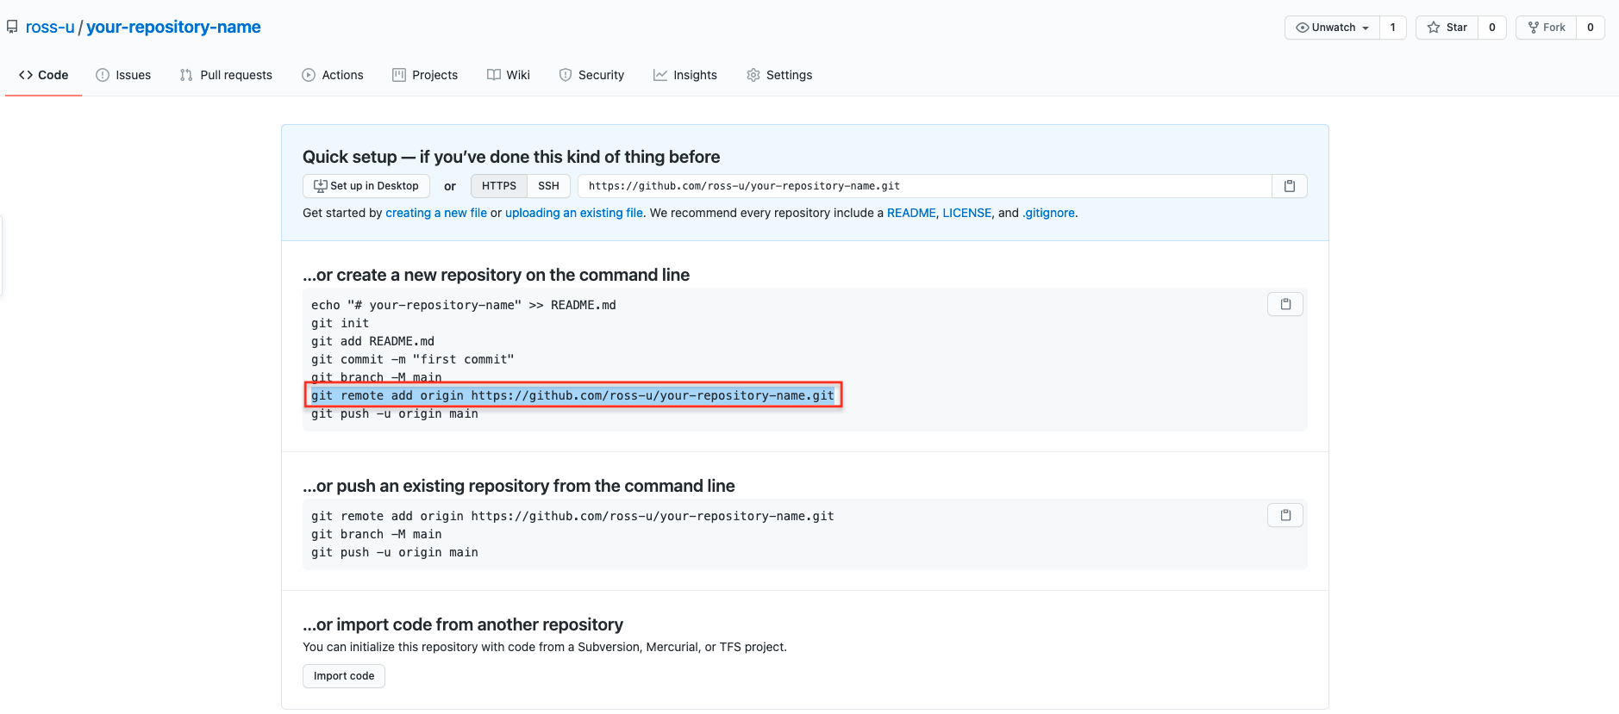This screenshot has height=714, width=1619.
Task: Click the watchers count 1
Action: pyautogui.click(x=1393, y=28)
